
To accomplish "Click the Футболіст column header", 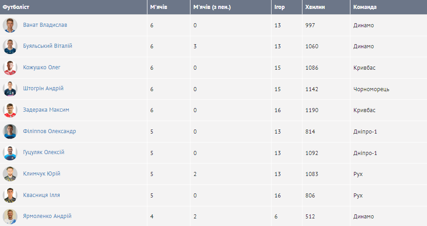I will [16, 7].
